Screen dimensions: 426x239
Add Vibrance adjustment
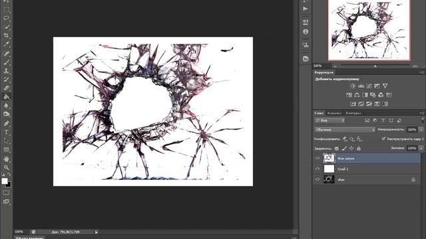385,86
